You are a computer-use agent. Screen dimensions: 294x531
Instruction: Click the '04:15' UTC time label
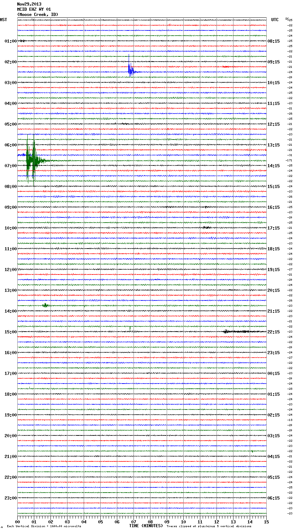[274, 457]
